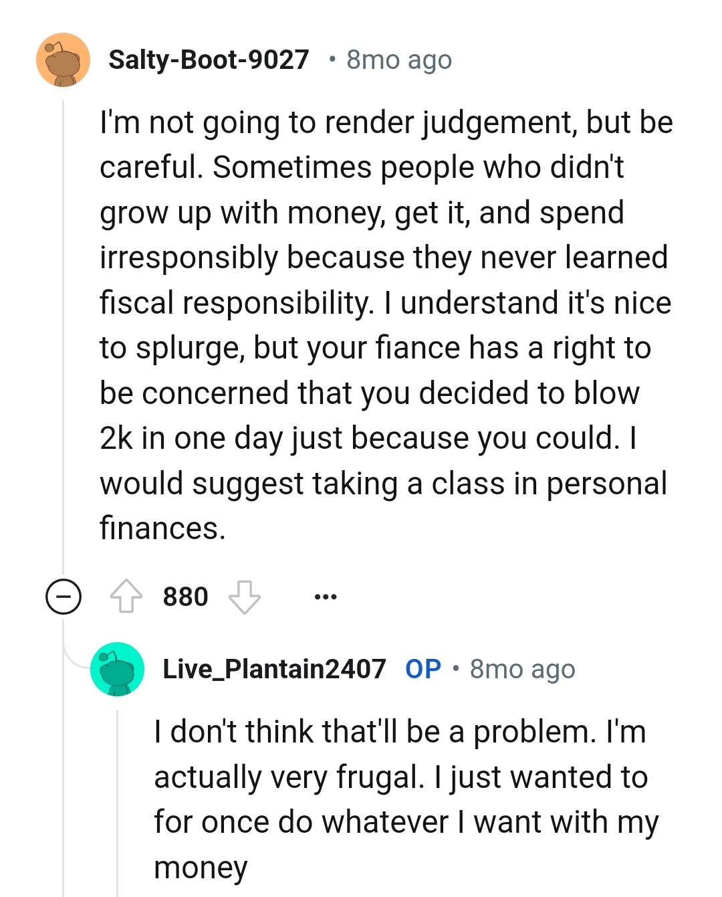Viewport: 722px width, 897px height.
Task: Collapse Live_Plantain2407's reply using its thread line
Action: pos(118,803)
